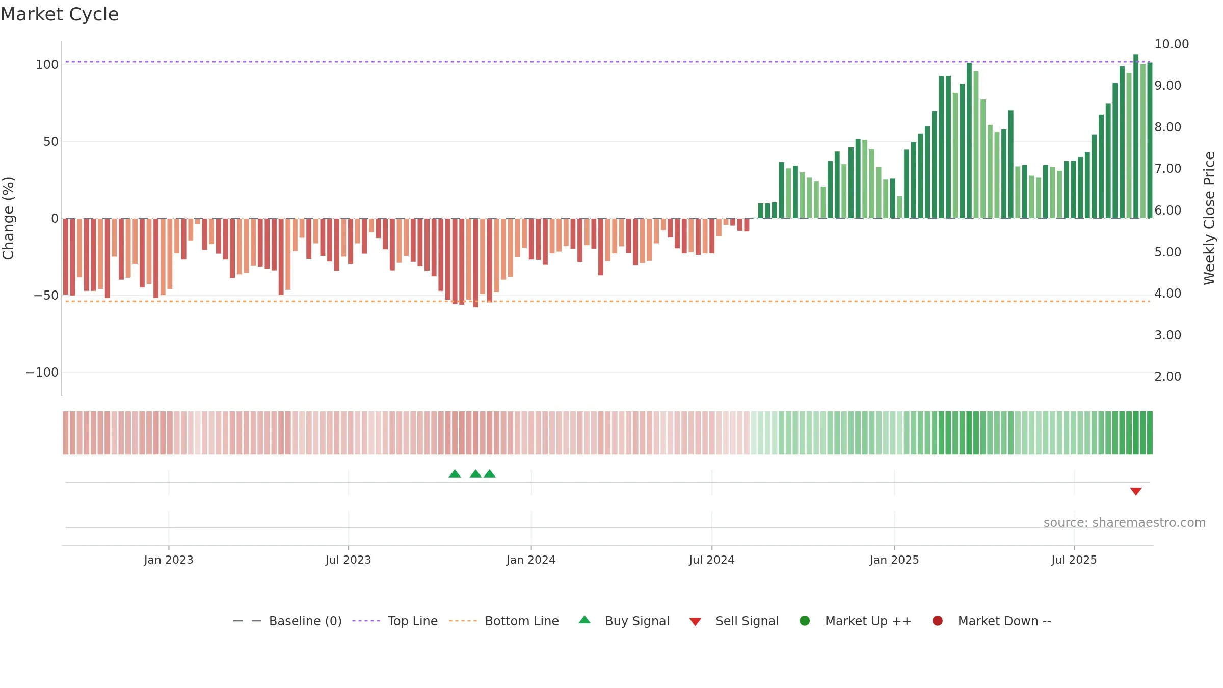
Task: Click the orange dotted Bottom Line legend swatch
Action: point(463,621)
